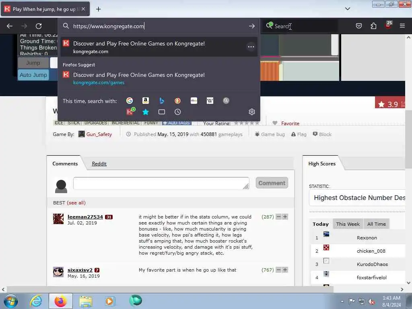Image resolution: width=412 pixels, height=309 pixels.
Task: Vote down leeman27534's comment minus button
Action: [x=278, y=217]
